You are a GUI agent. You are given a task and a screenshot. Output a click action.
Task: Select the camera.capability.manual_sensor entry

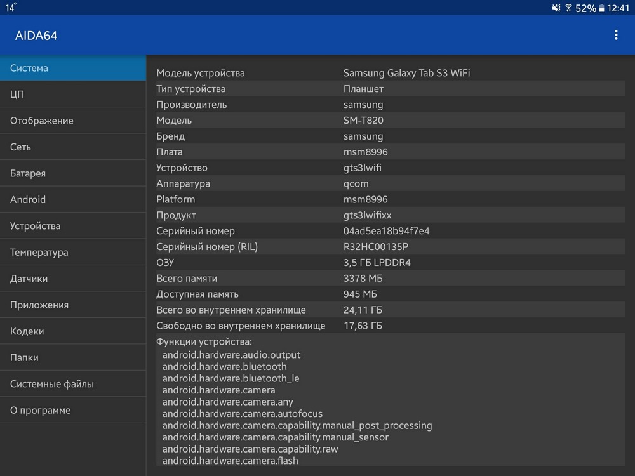tap(276, 437)
